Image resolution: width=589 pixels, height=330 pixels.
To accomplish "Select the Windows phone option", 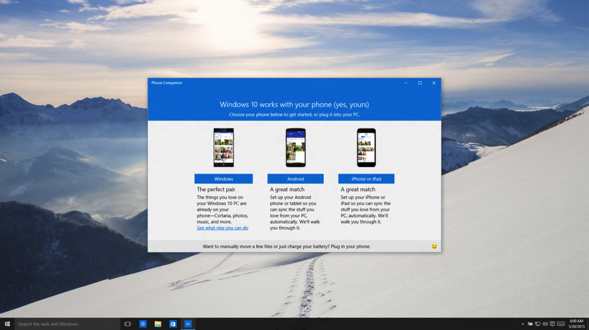I will click(224, 178).
